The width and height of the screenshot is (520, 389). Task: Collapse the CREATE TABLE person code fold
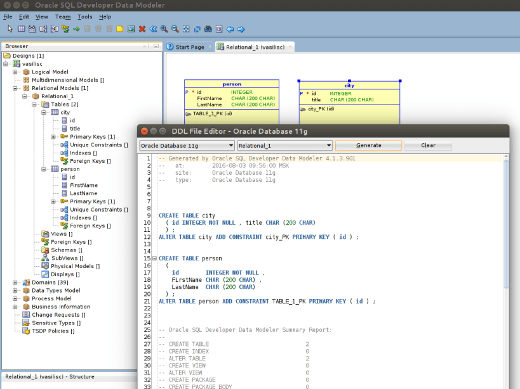click(154, 258)
